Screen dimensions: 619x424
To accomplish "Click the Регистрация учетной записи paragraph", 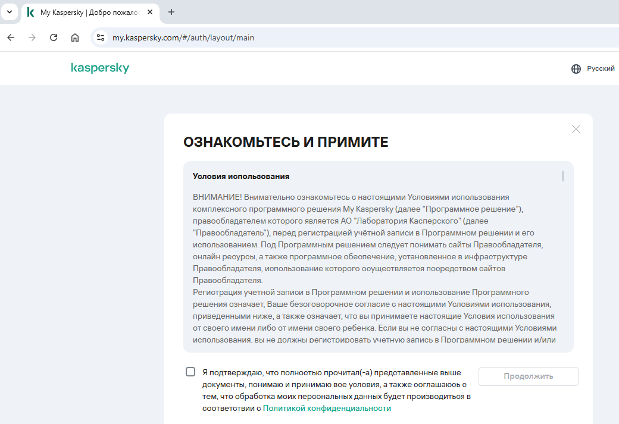I will (x=374, y=316).
